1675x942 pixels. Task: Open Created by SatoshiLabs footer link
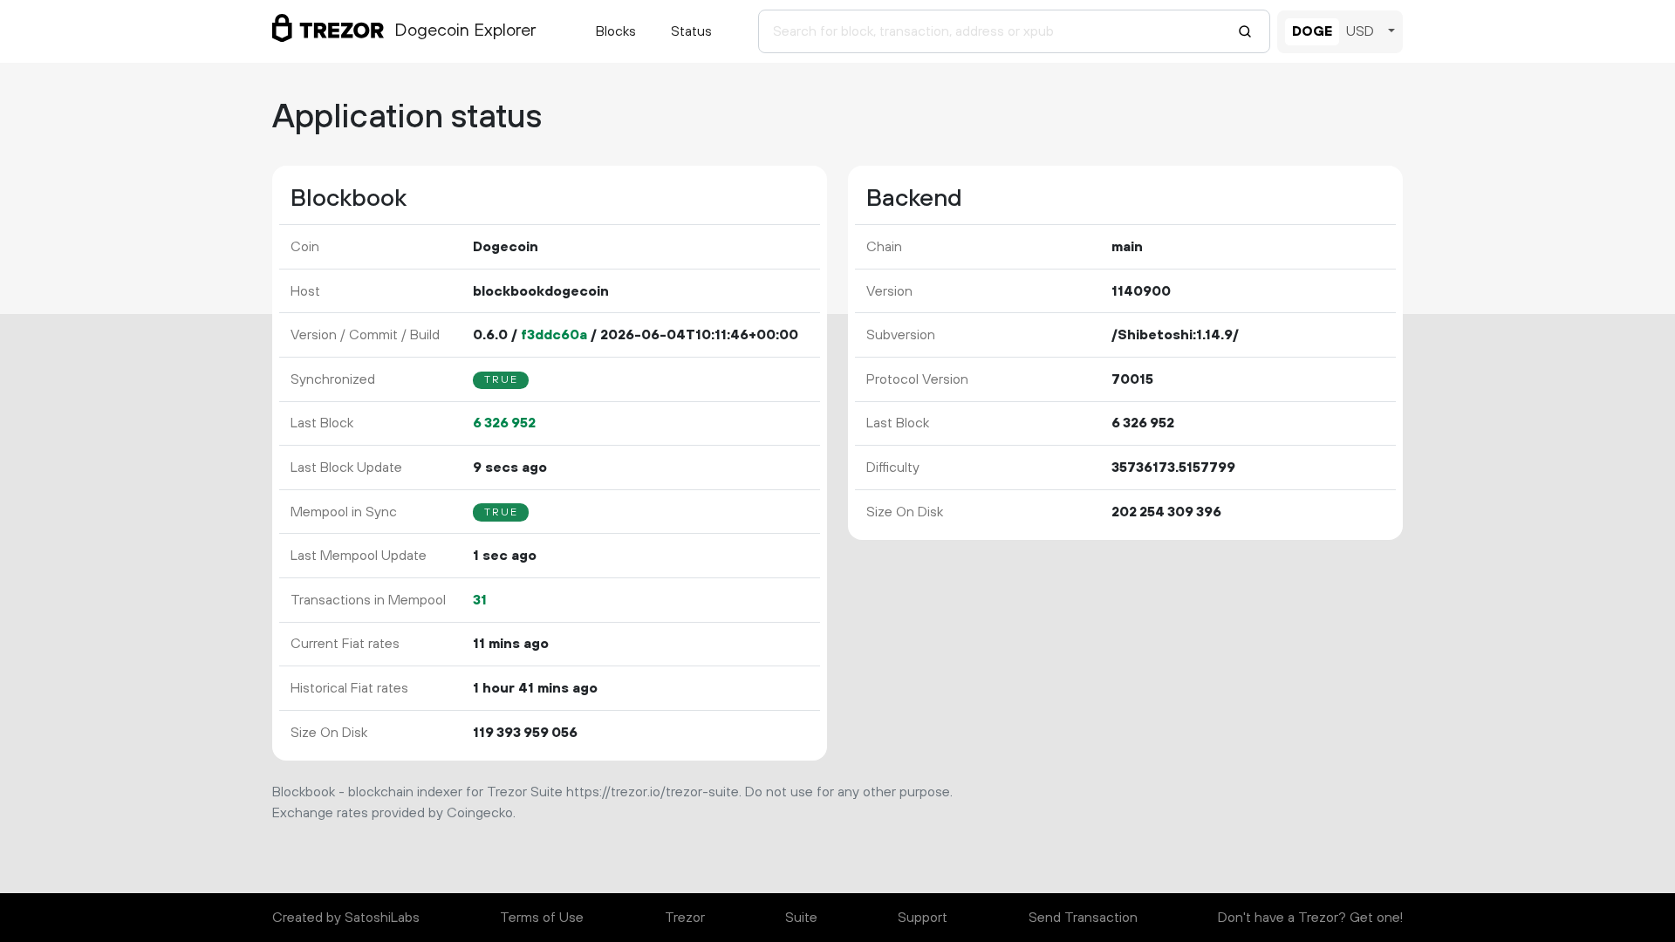(x=345, y=918)
